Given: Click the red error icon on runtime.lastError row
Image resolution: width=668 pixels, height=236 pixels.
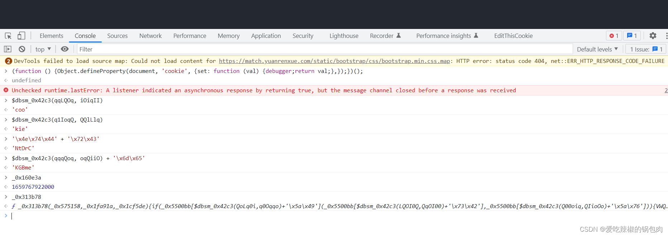Looking at the screenshot, I should (6, 90).
